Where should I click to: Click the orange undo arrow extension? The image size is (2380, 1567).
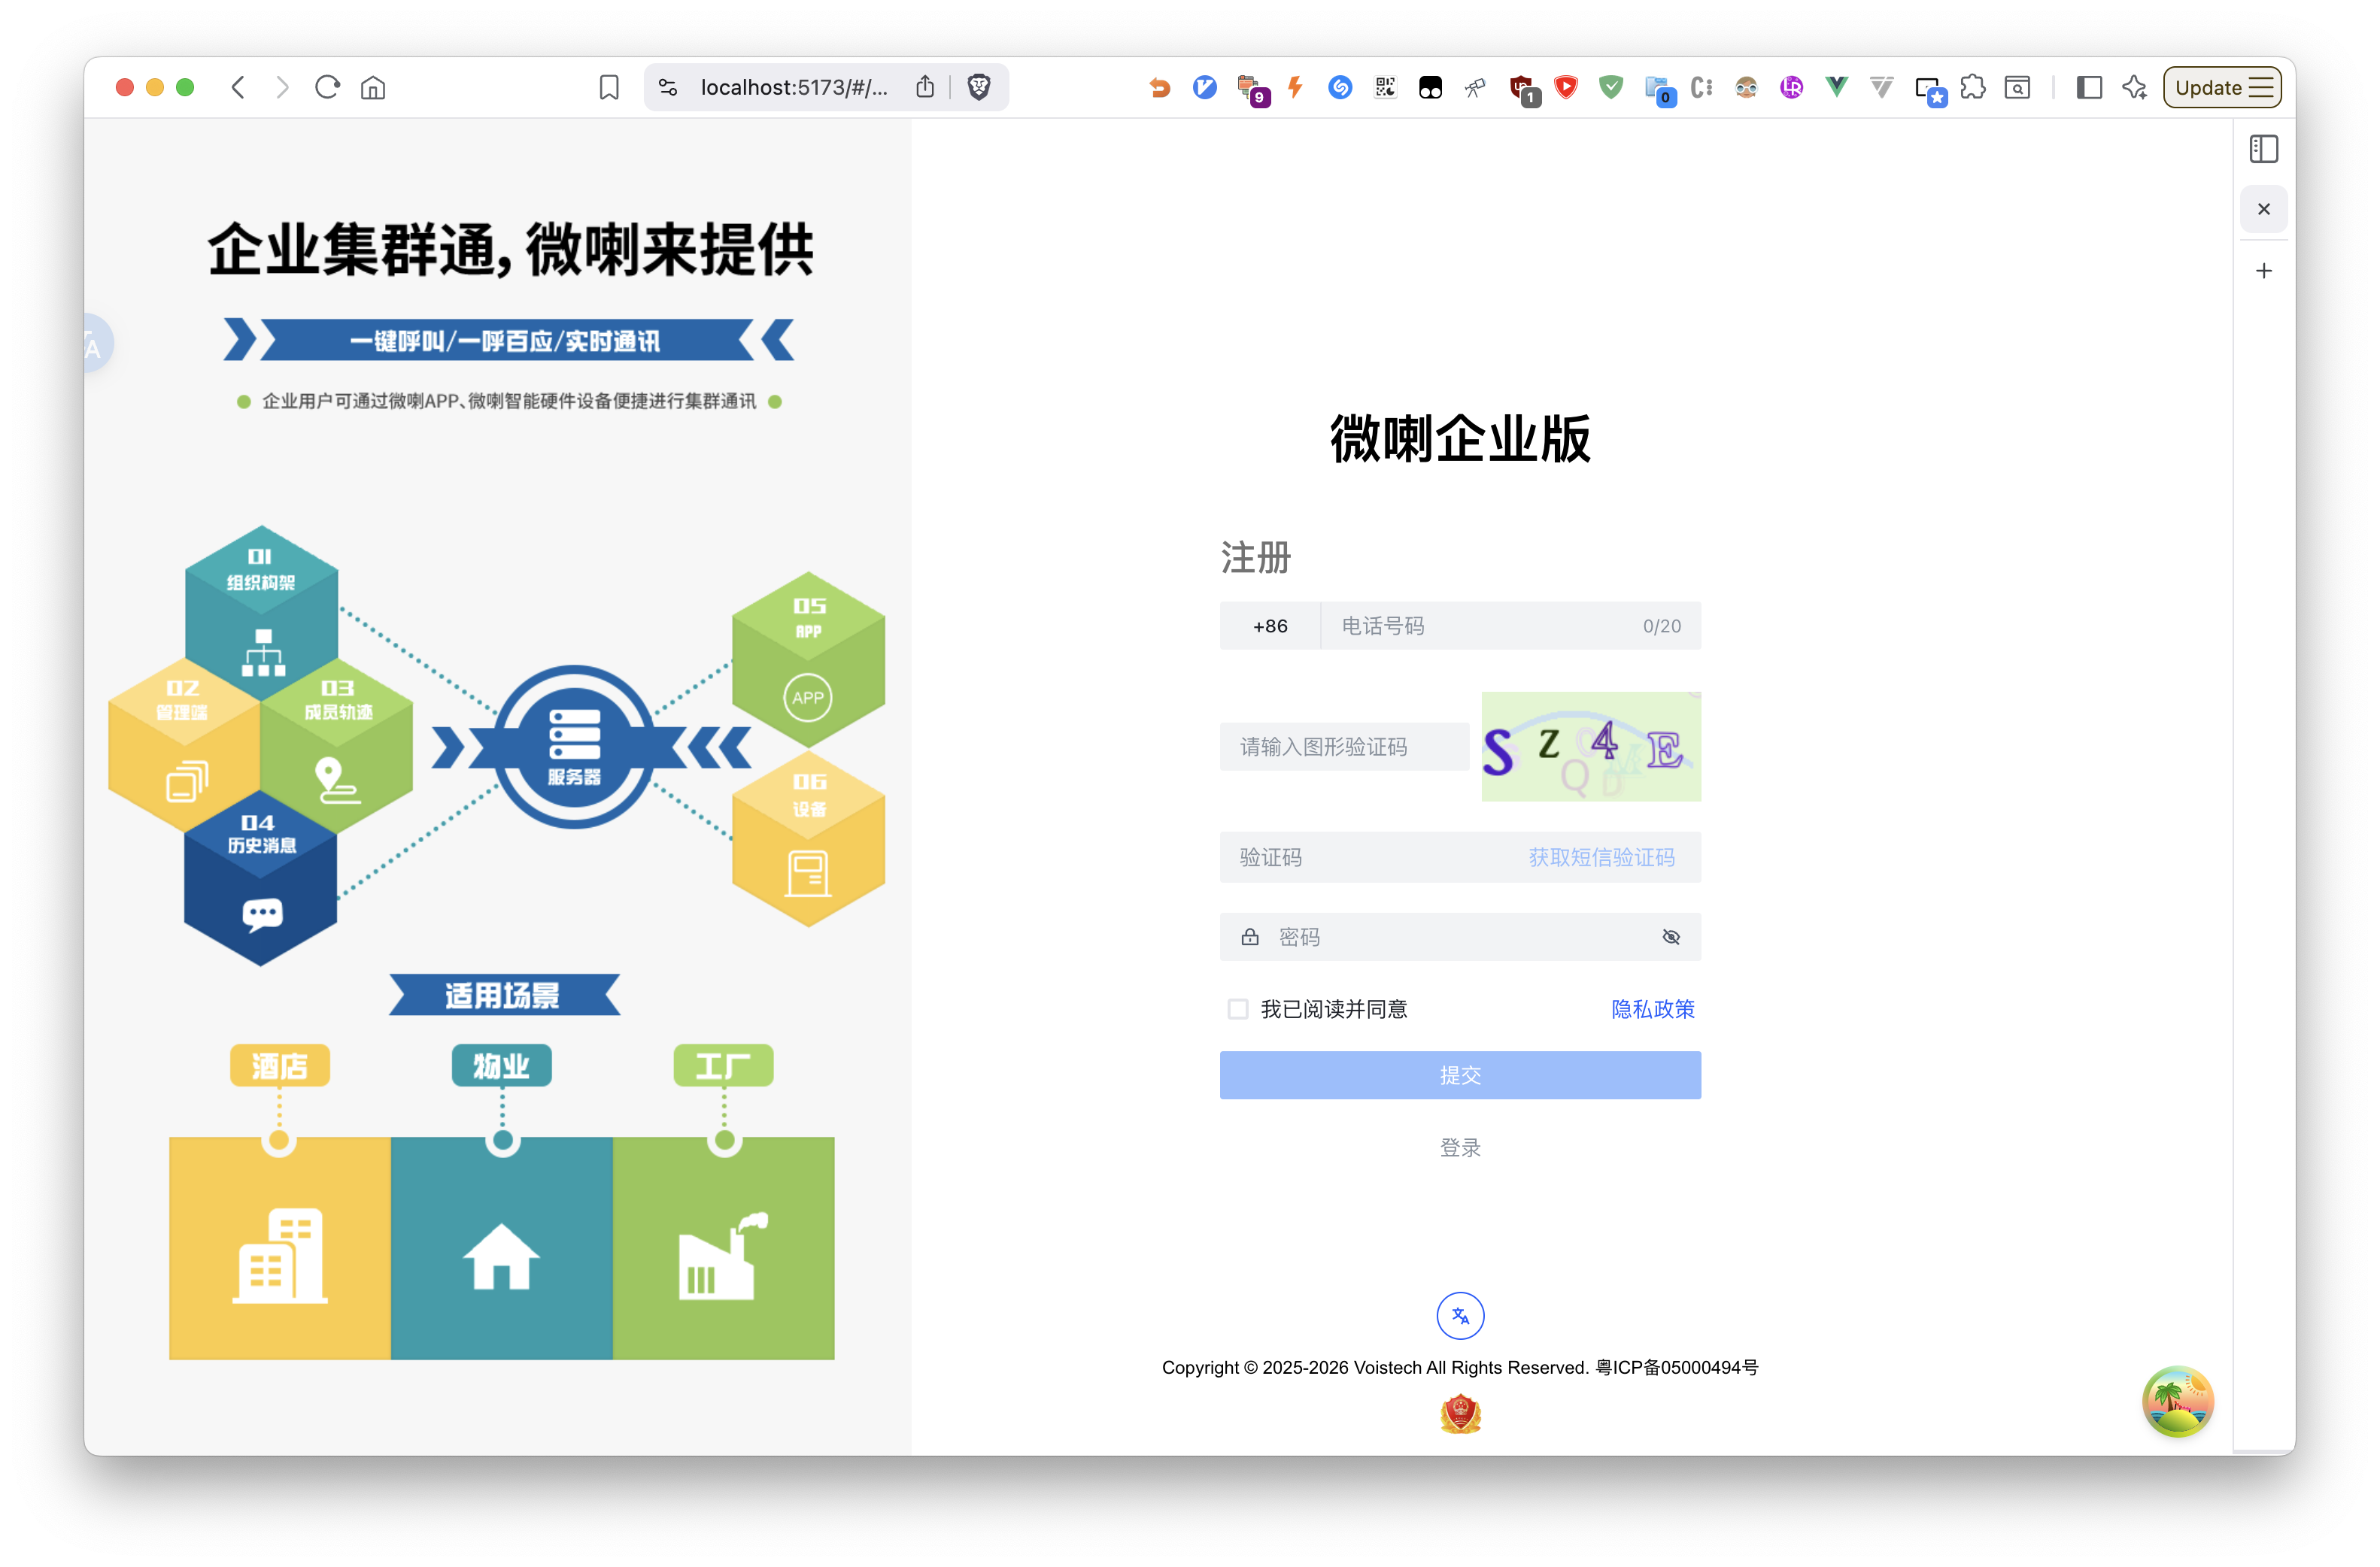[x=1160, y=88]
